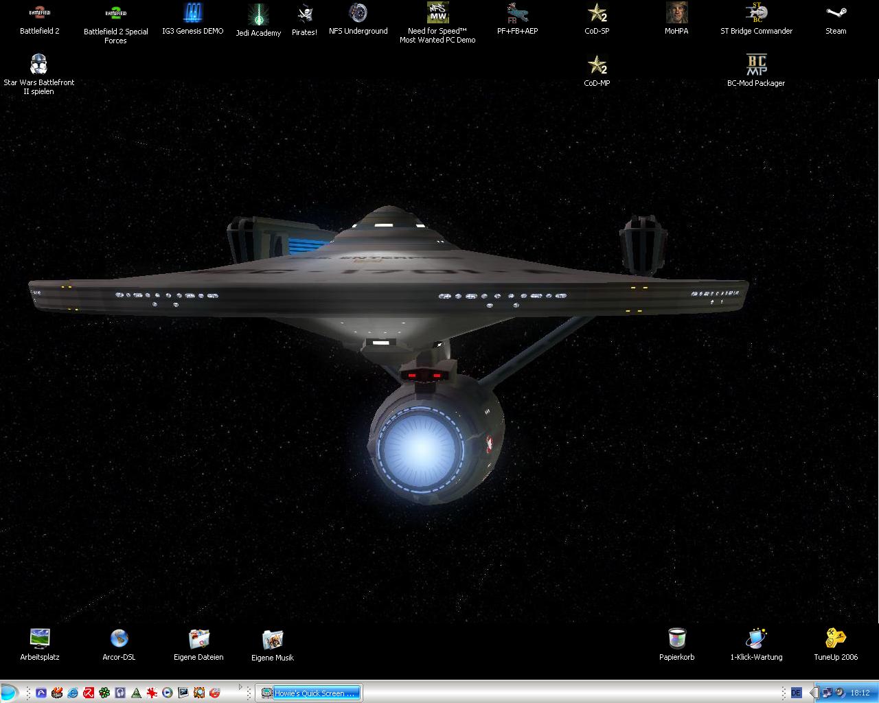879x703 pixels.
Task: Select the BC-Mod Packager icon
Action: (756, 71)
